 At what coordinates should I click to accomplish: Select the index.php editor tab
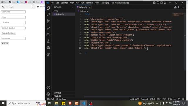83,7
